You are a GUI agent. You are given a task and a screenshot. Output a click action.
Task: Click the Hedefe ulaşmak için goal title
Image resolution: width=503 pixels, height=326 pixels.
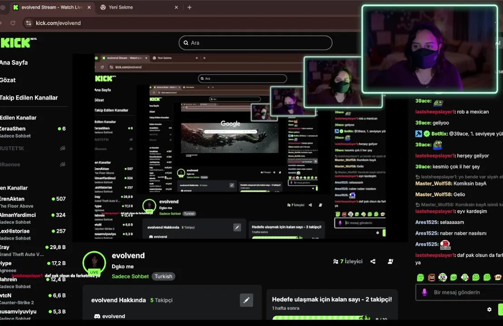coord(332,299)
